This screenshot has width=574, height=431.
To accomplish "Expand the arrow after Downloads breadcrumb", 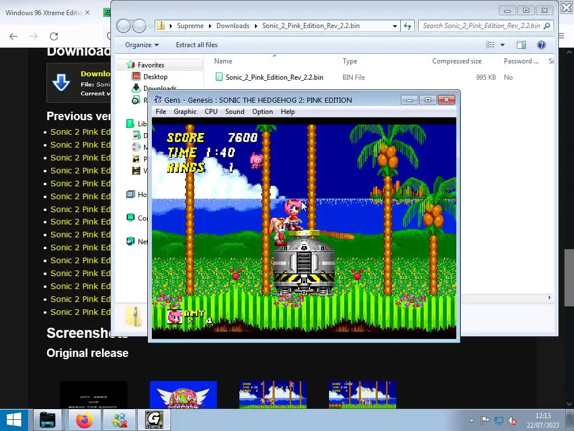I will (x=256, y=26).
